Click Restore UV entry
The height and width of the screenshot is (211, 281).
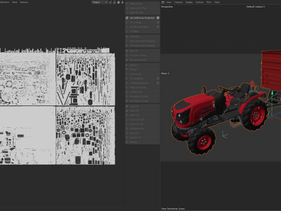(x=142, y=138)
